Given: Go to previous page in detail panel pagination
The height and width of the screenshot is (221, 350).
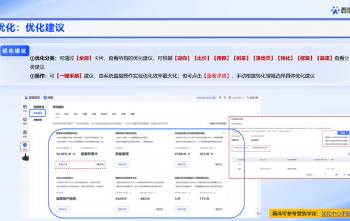Looking at the screenshot, I should click(320, 174).
